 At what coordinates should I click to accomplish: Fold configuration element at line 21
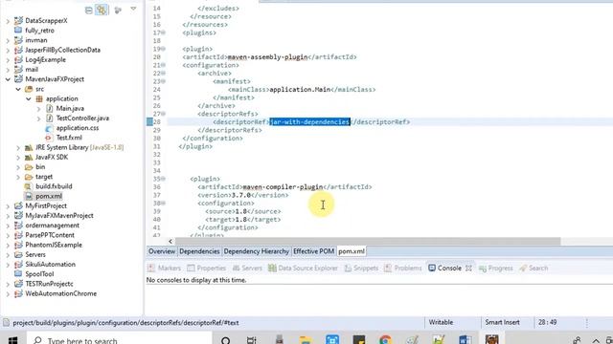pos(164,65)
